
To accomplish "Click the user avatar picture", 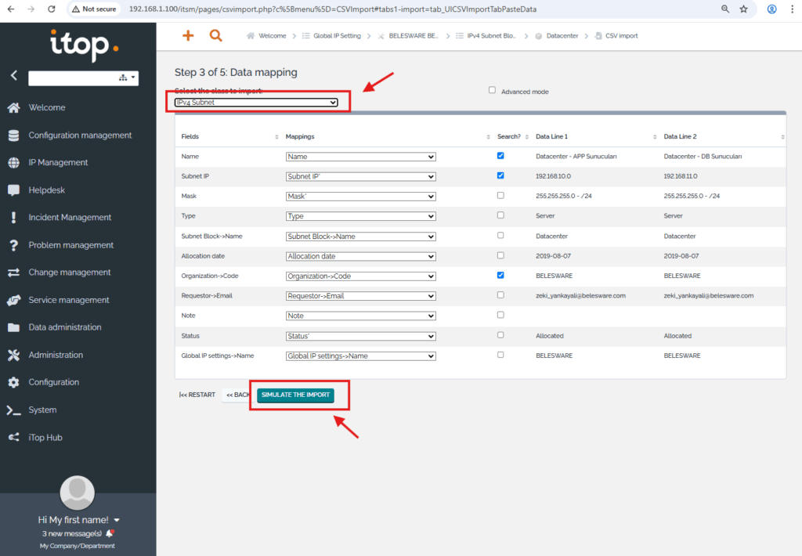I will (x=78, y=493).
